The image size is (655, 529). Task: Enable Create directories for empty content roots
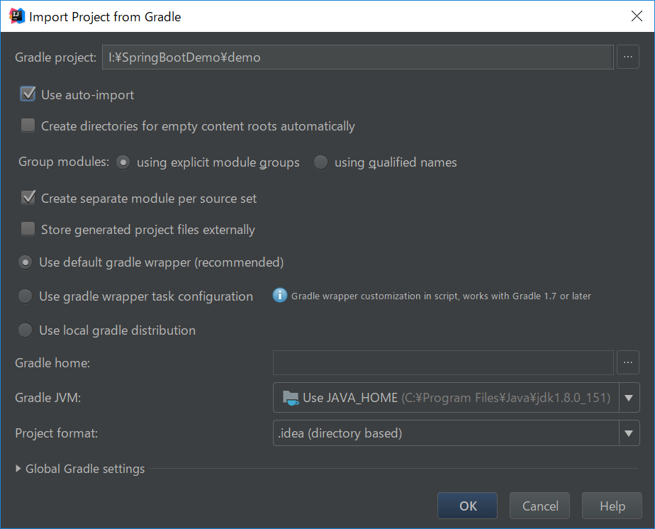pyautogui.click(x=28, y=125)
